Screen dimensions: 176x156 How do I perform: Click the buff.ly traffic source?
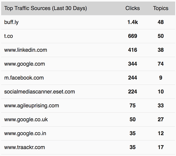[x=11, y=22]
